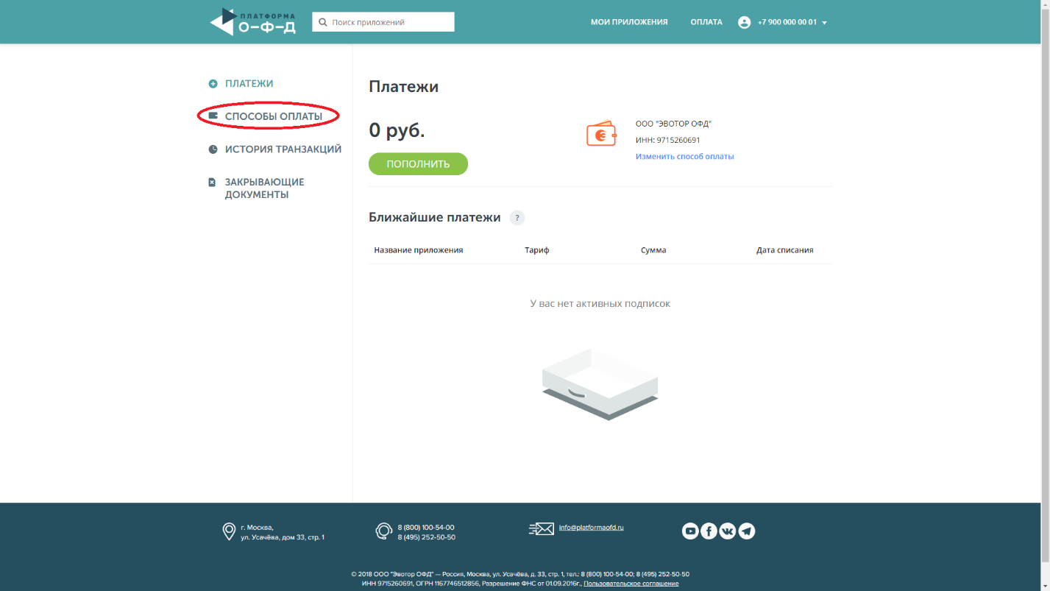This screenshot has width=1050, height=591.
Task: Click the У вас нет активных подписок message
Action: pos(600,304)
